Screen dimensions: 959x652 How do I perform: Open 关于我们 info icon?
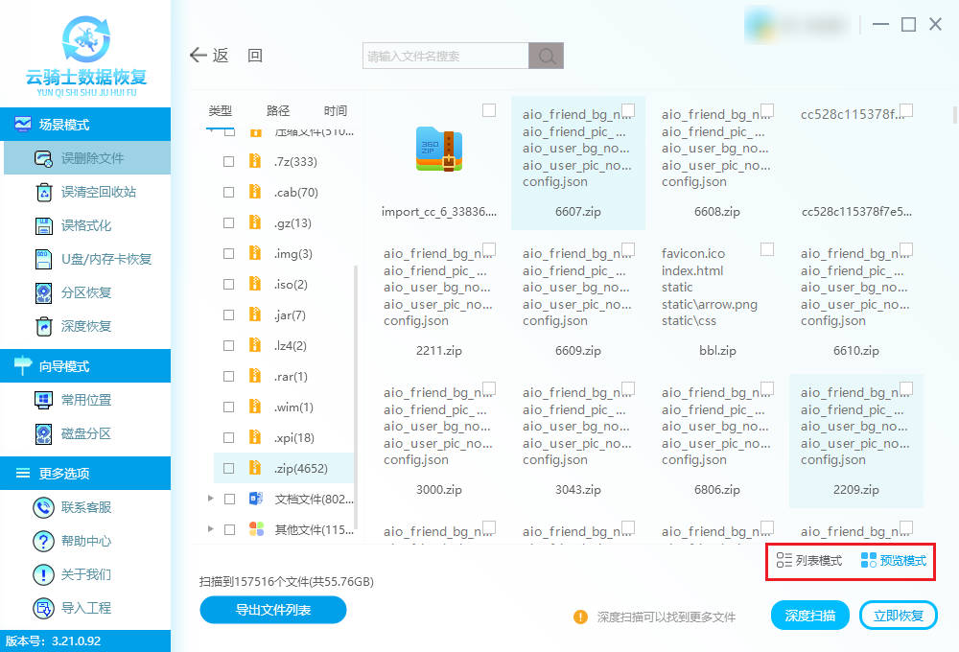[x=43, y=574]
